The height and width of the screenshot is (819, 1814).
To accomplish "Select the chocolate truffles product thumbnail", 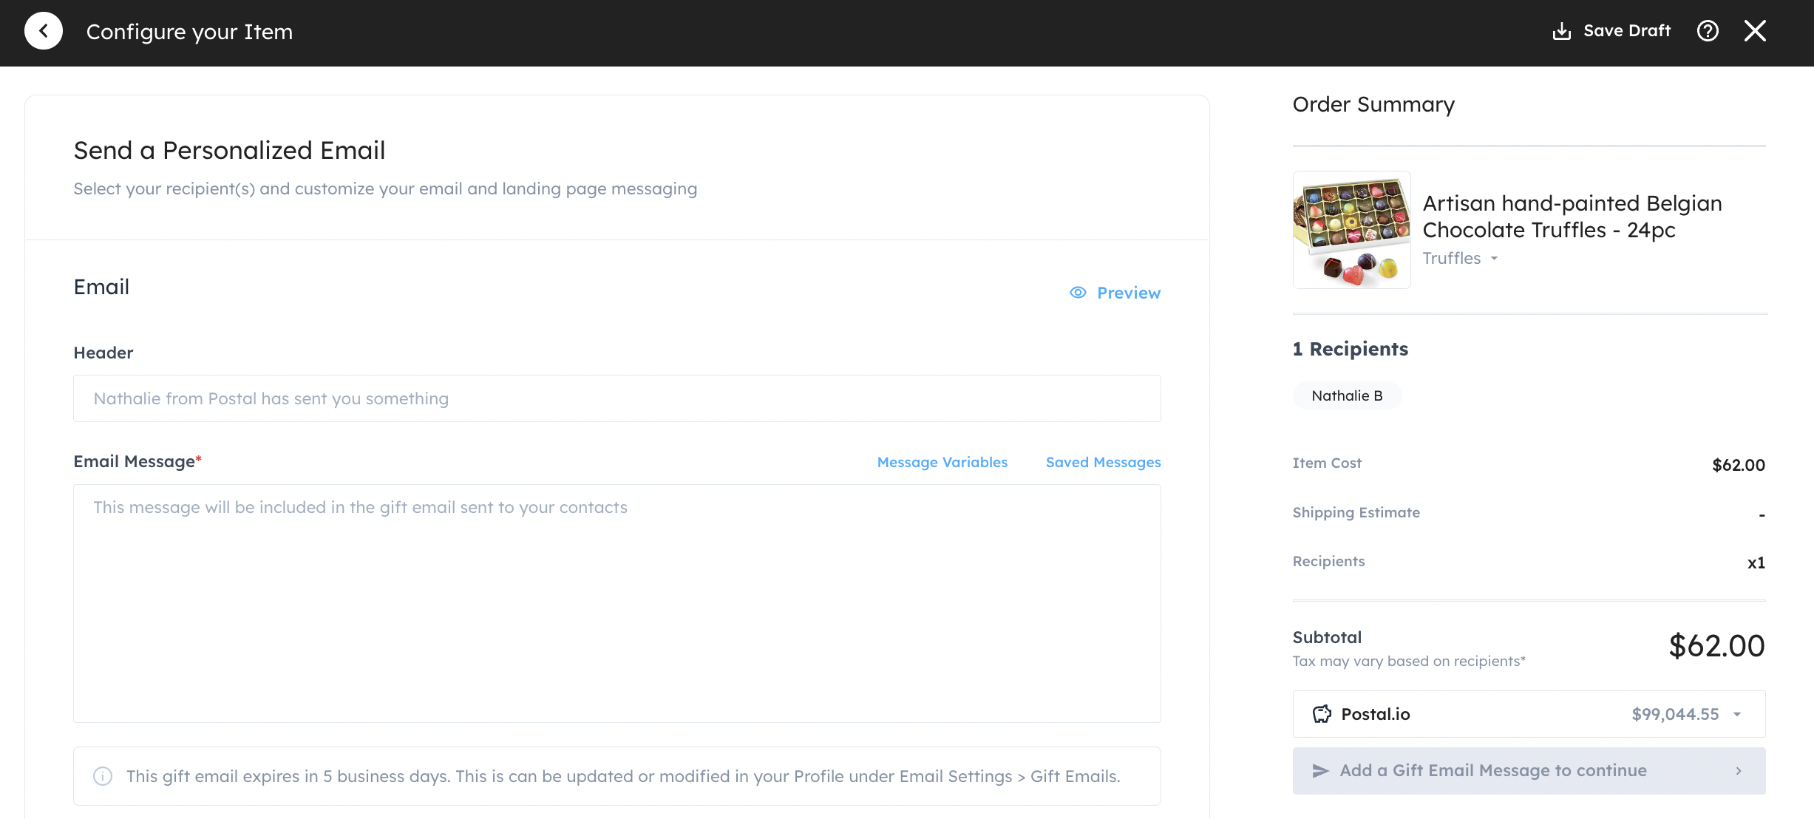I will (1351, 229).
